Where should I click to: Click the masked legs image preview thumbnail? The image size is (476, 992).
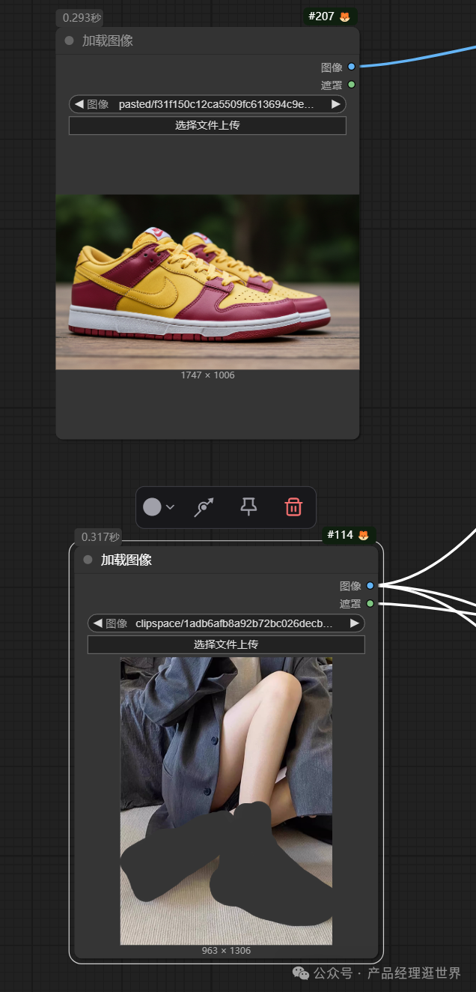tap(226, 801)
